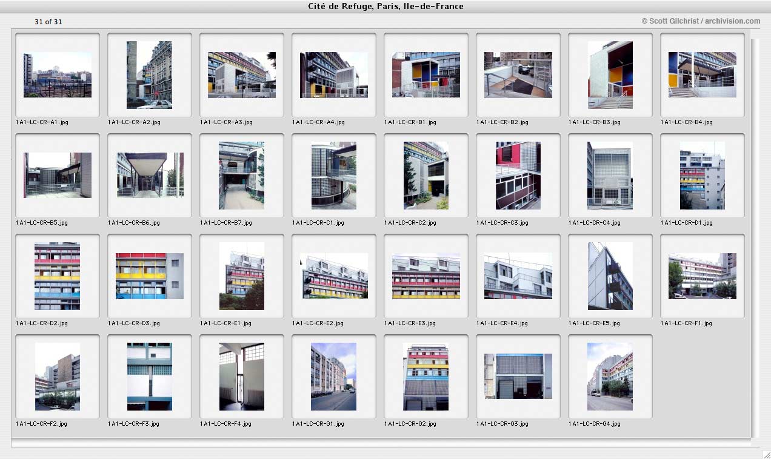771x459 pixels.
Task: Click the filename label 1A1-LC-CR-E3.jpg
Action: click(410, 323)
